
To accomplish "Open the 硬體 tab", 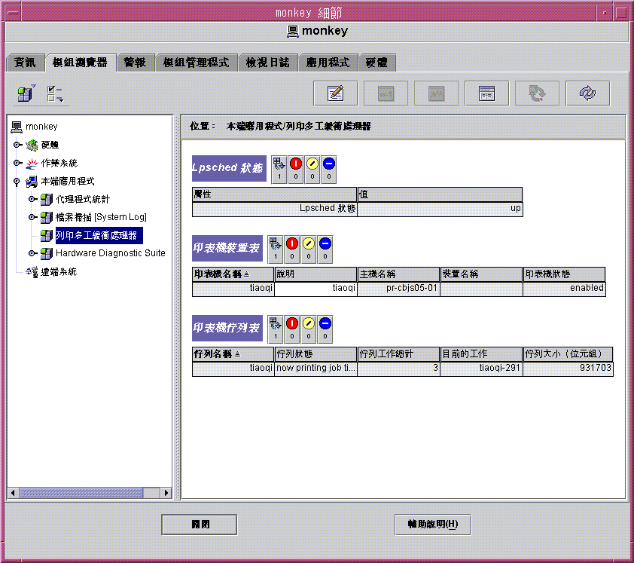I will tap(376, 63).
